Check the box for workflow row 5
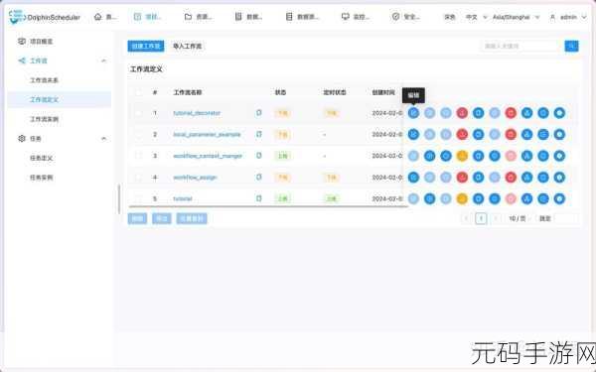 [x=138, y=198]
